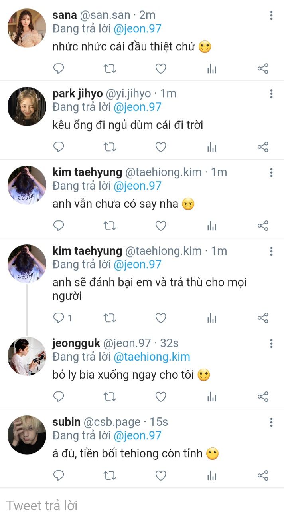Retweet jeongguk's reply
The width and height of the screenshot is (284, 523).
pos(110,397)
